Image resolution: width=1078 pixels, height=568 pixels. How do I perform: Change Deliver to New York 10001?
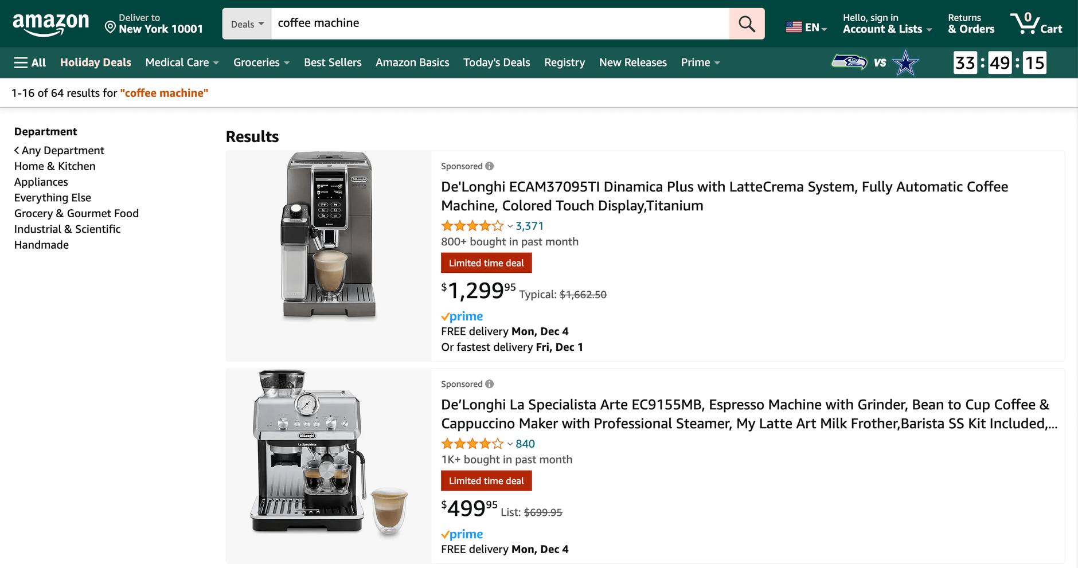click(x=155, y=23)
